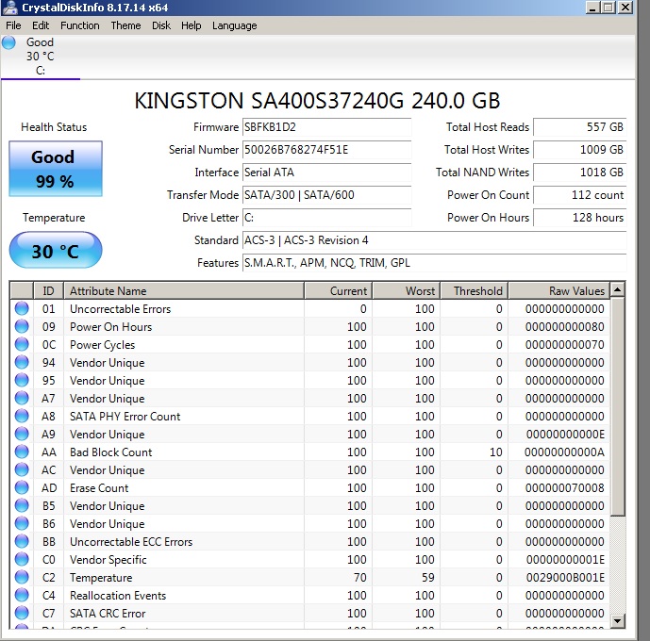Viewport: 650px width, 641px height.
Task: Click status orb of attribute A9 row
Action: point(22,434)
